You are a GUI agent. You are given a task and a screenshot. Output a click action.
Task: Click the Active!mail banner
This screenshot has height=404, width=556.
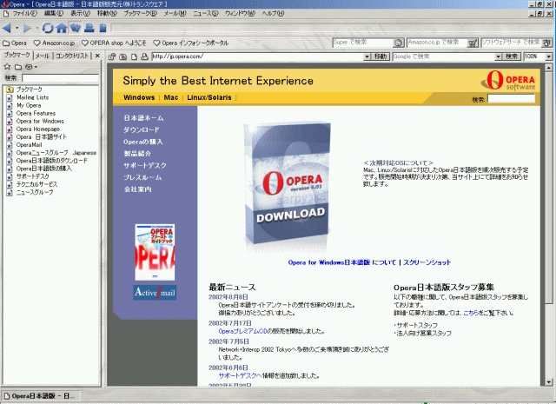(x=155, y=293)
